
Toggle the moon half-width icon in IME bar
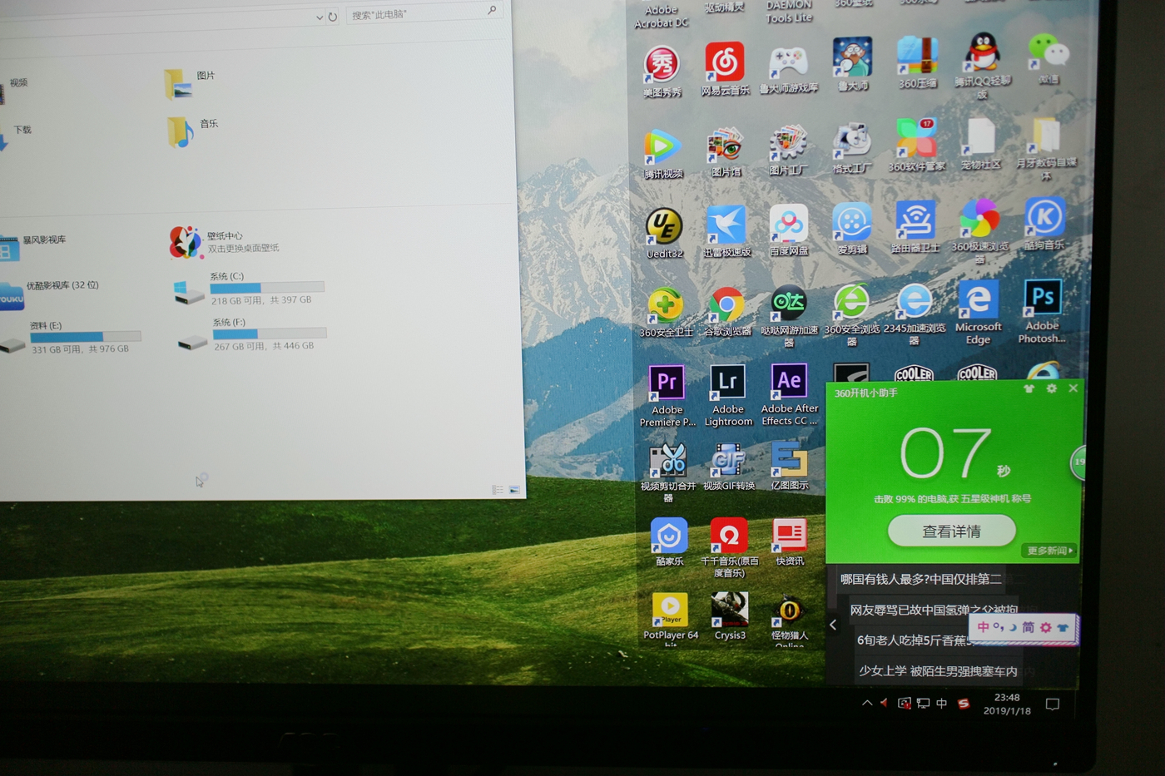1013,627
